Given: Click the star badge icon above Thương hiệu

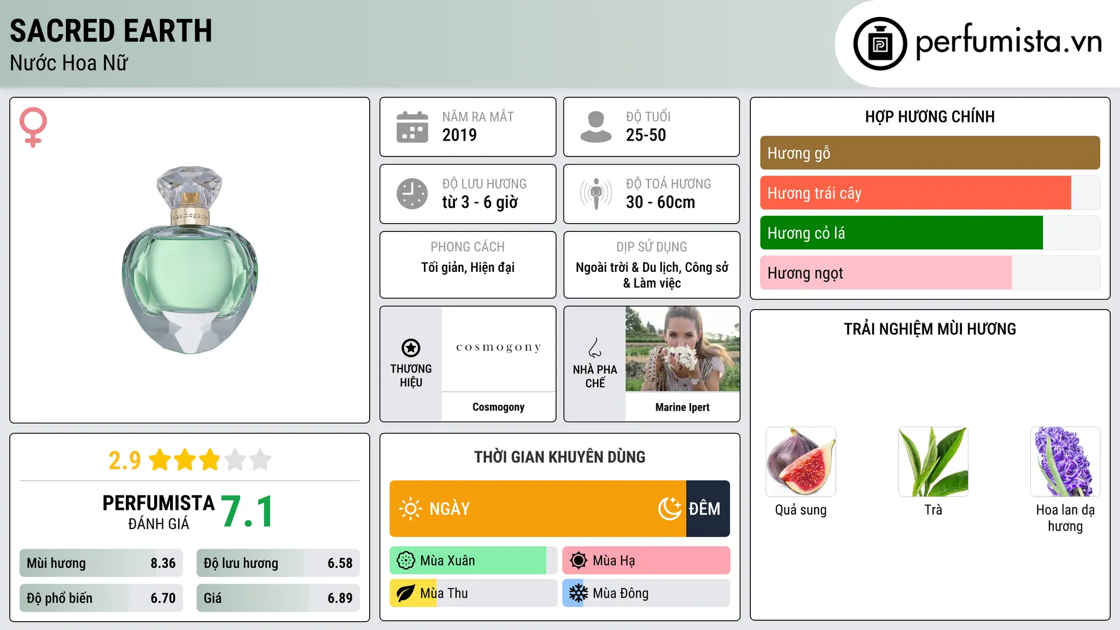Looking at the screenshot, I should tap(411, 348).
